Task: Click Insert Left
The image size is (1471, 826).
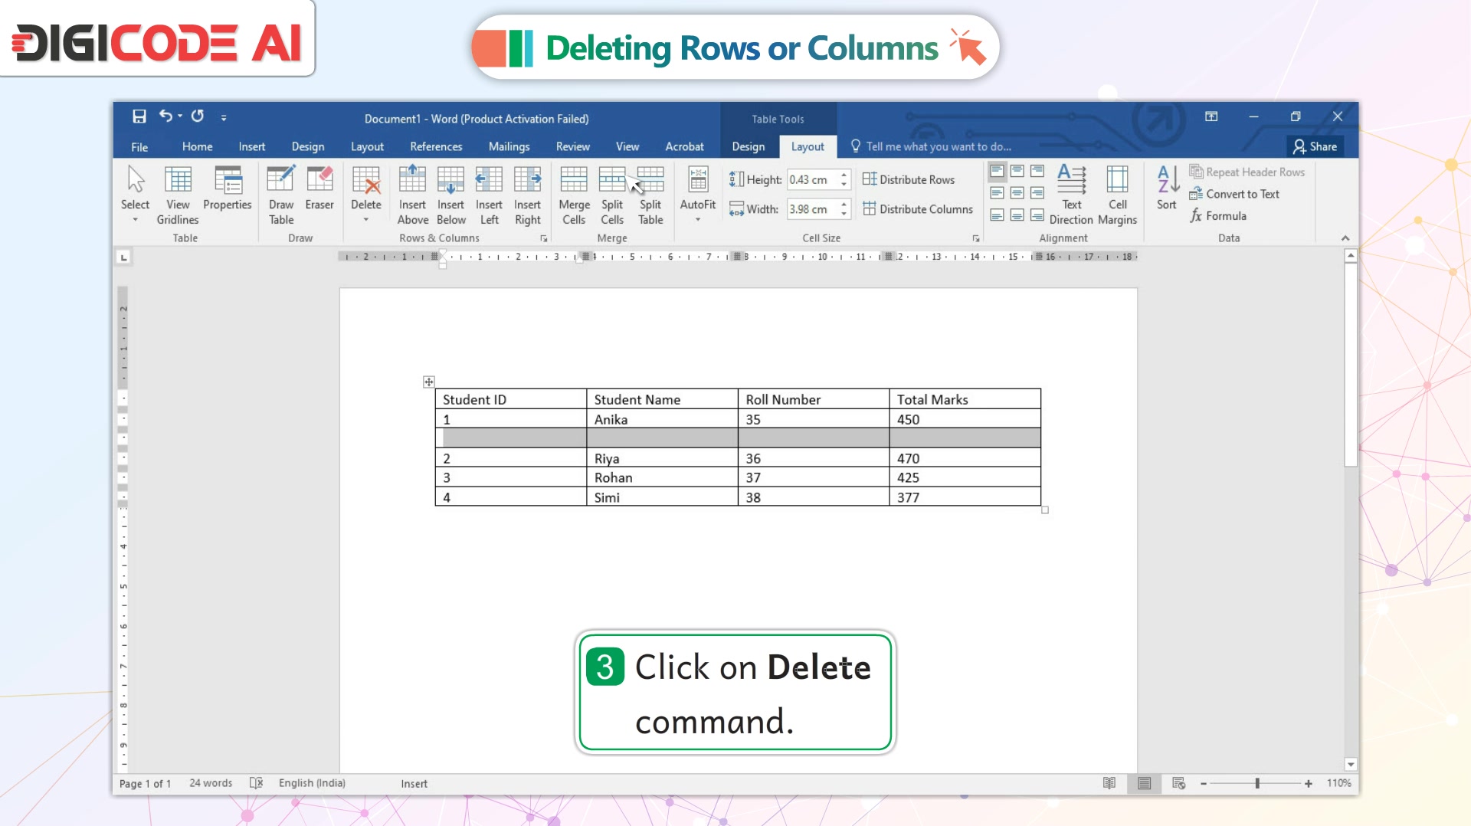Action: pos(489,195)
